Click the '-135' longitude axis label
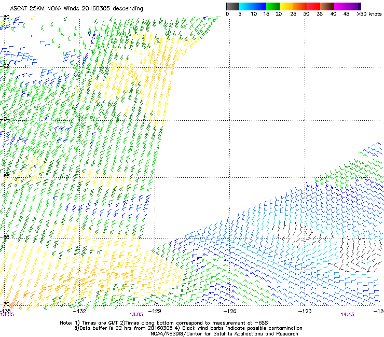Screen dimensions: 384x337 5,311
